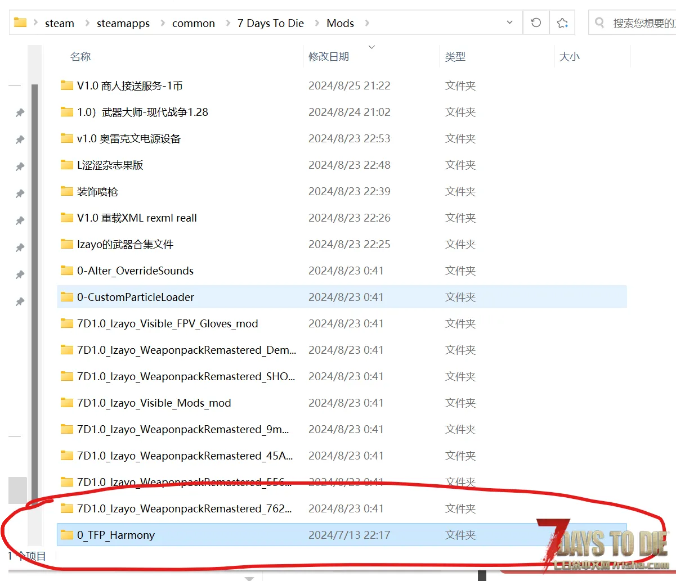Go to steam breadcrumb folder
The height and width of the screenshot is (581, 676).
[x=59, y=23]
